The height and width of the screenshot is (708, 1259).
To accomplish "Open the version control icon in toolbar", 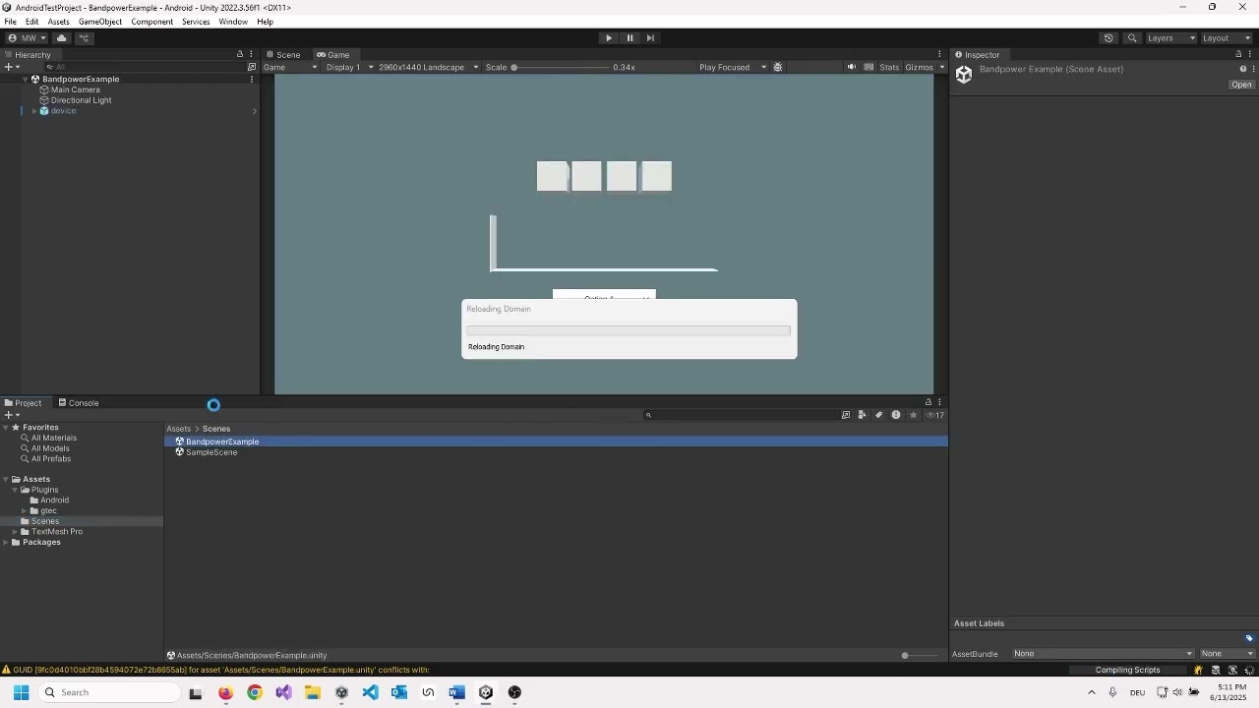I will point(84,38).
